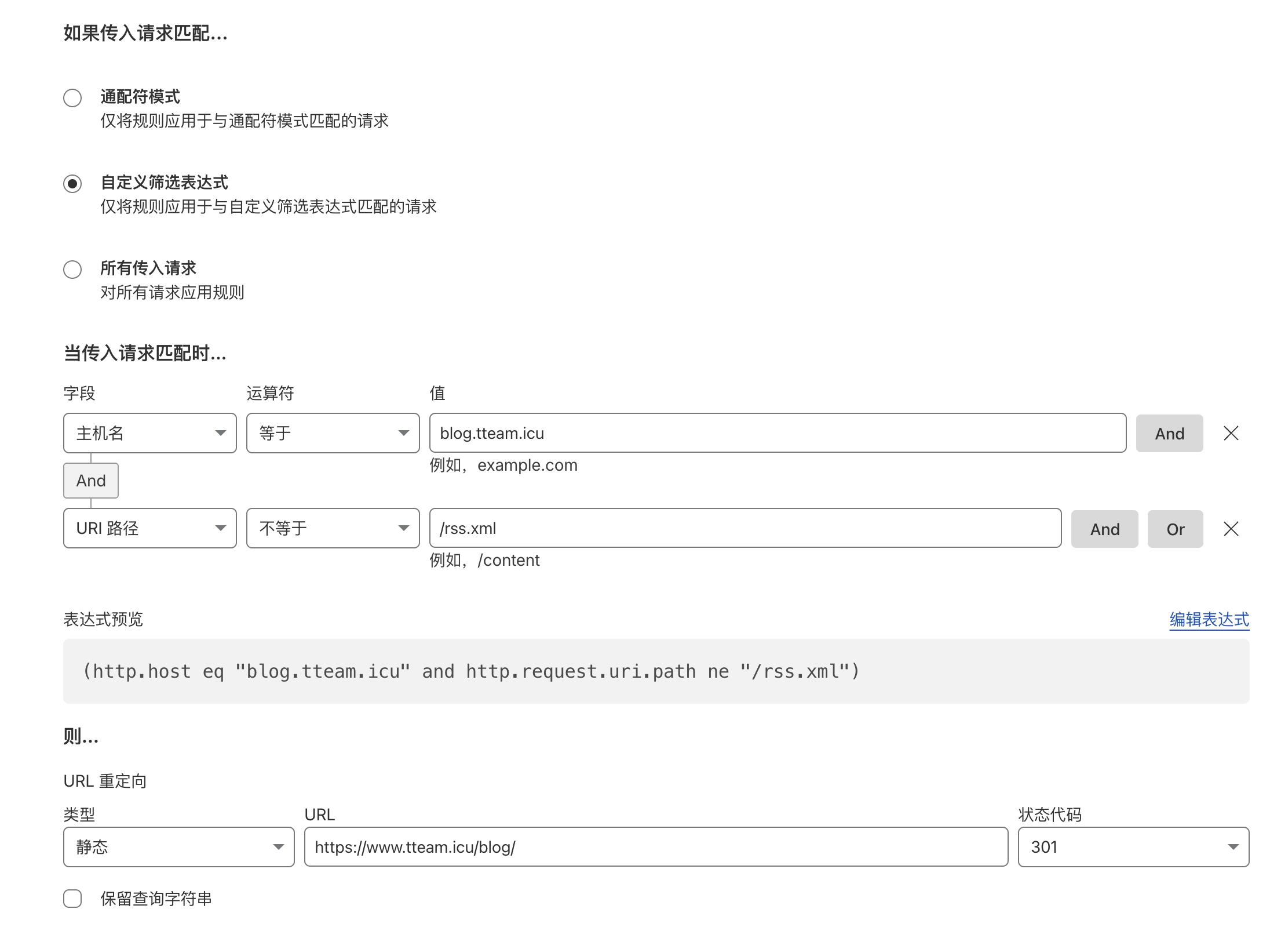This screenshot has height=938, width=1270.
Task: Click the And button on the URI 路径 row
Action: (1104, 528)
